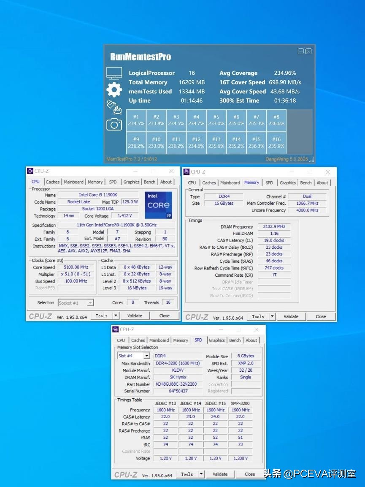The image size is (365, 487).
Task: Open RunMemtestPro settings via the gear icon
Action: (x=114, y=90)
